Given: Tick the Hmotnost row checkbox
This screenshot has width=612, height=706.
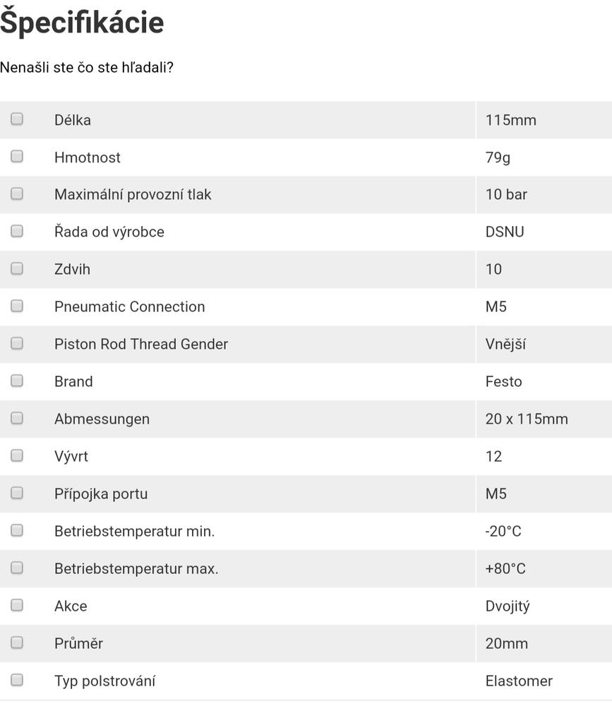Looking at the screenshot, I should point(17,157).
